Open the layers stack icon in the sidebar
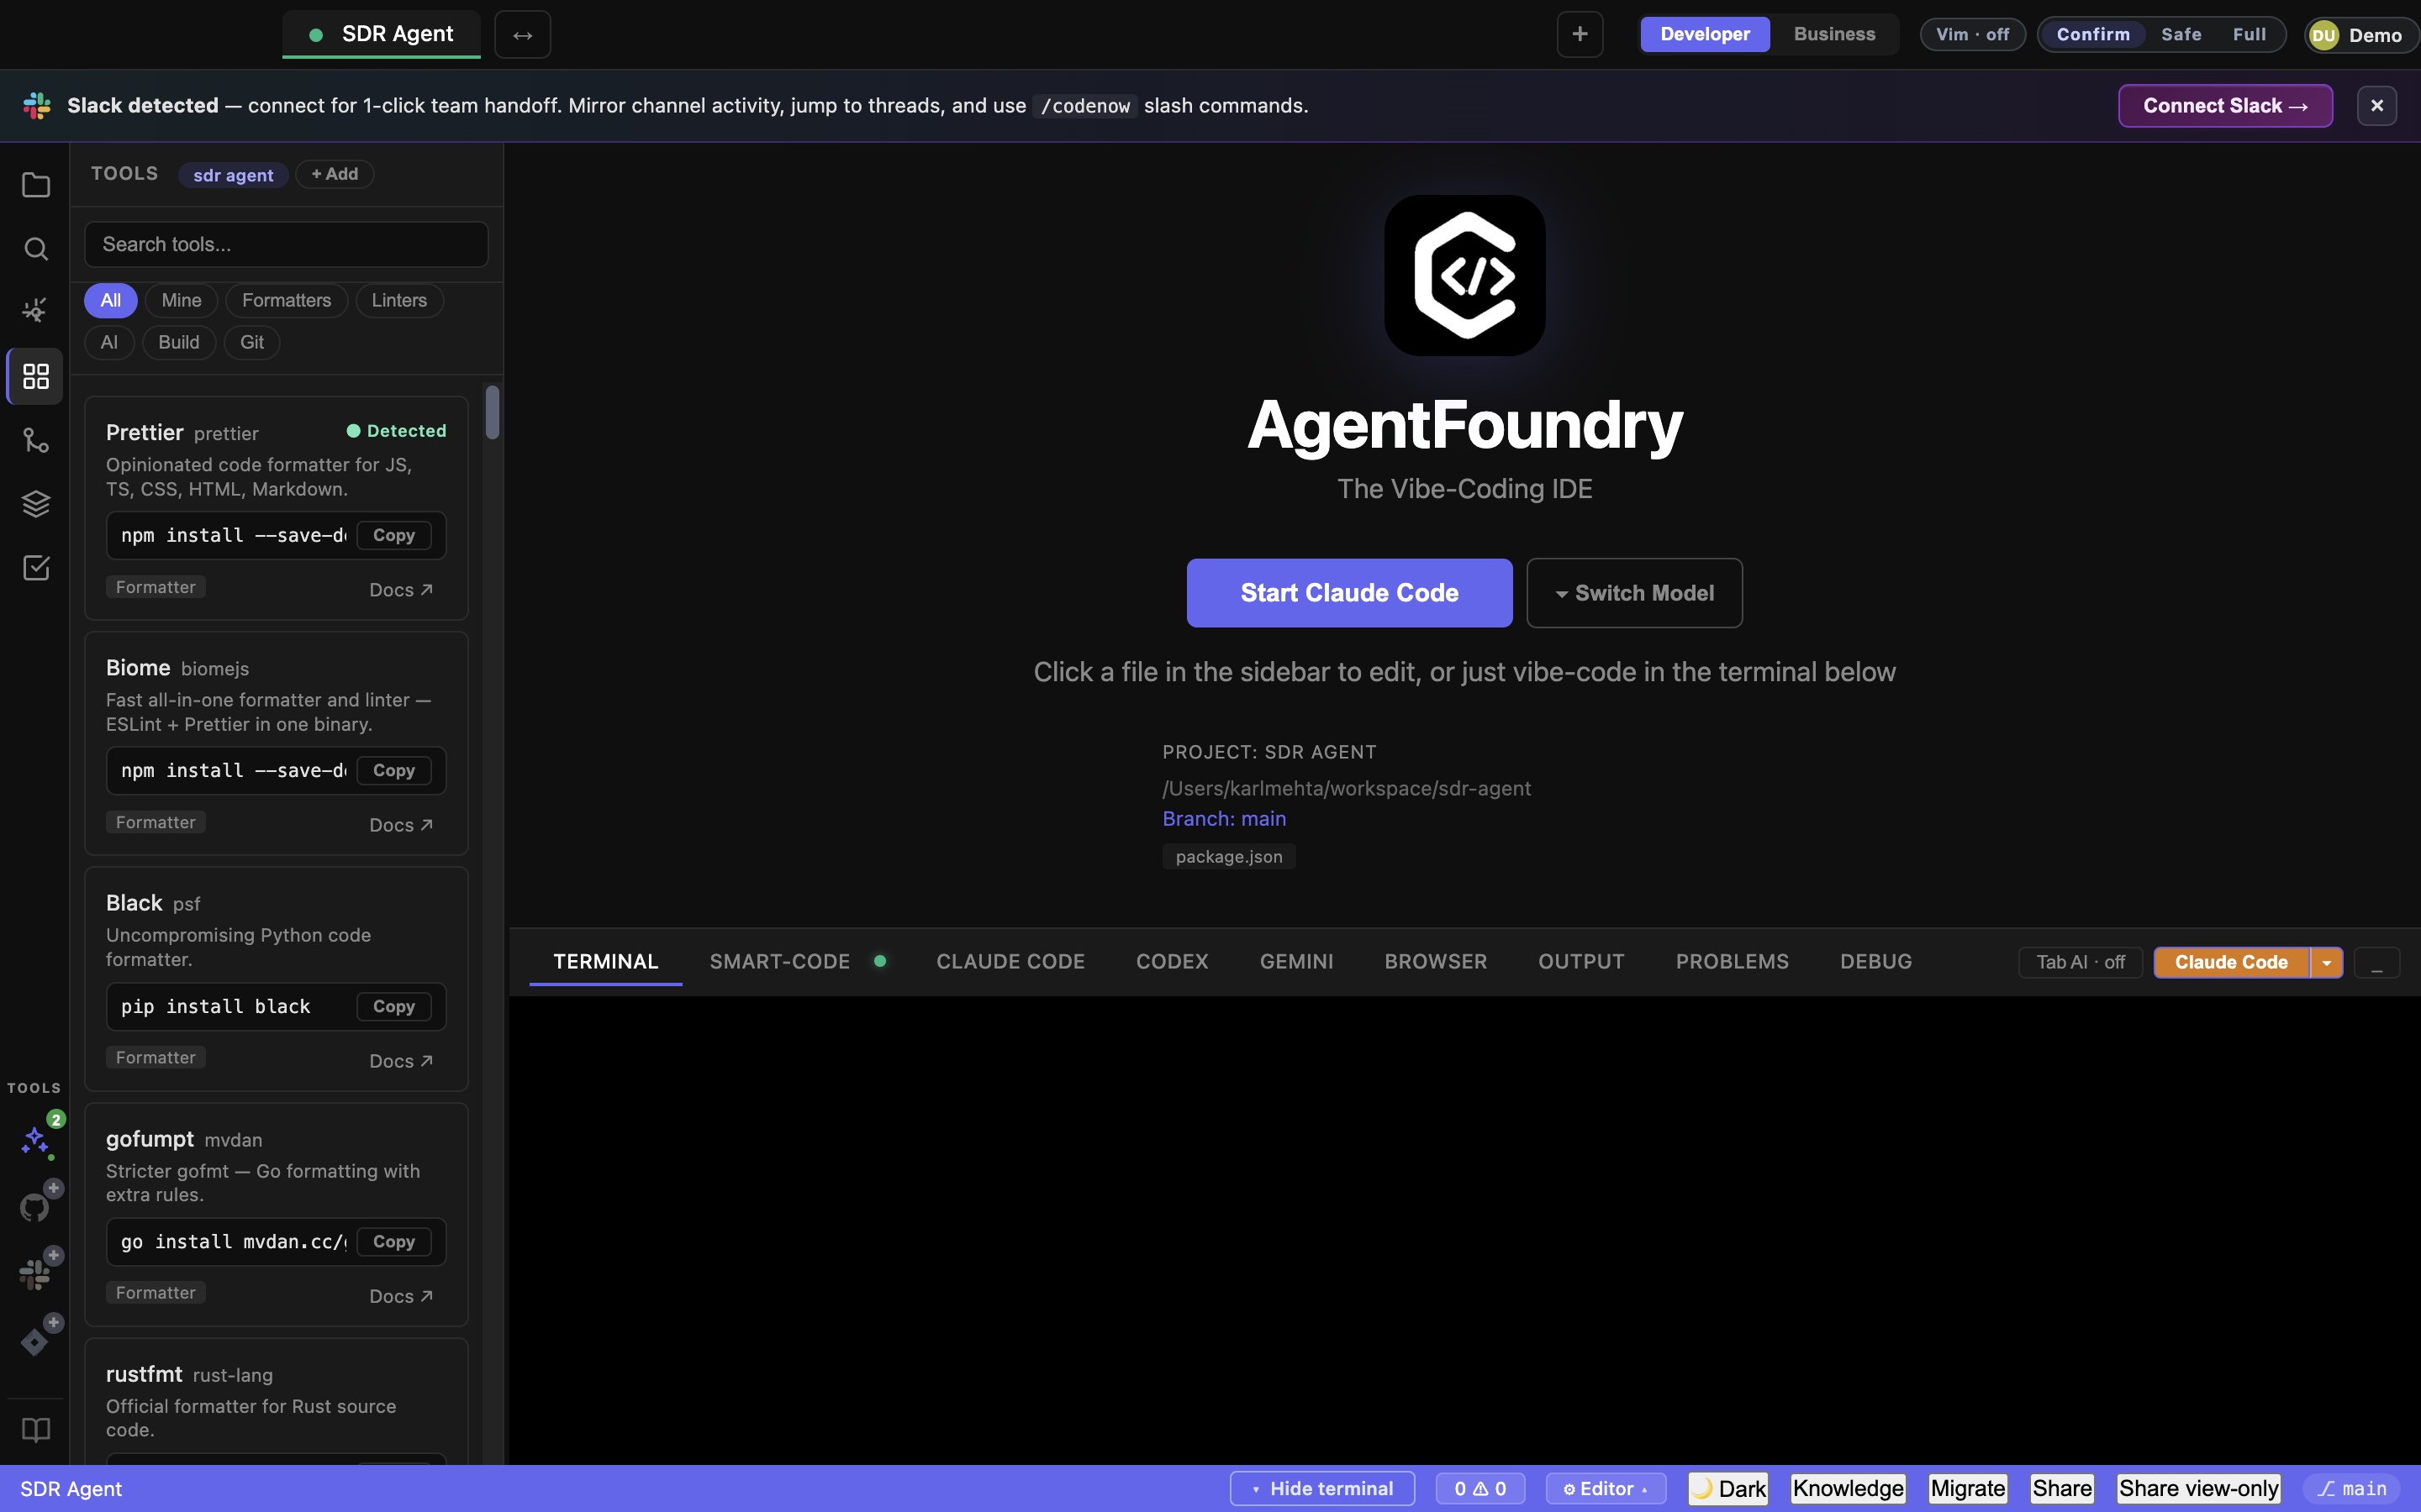 point(35,504)
